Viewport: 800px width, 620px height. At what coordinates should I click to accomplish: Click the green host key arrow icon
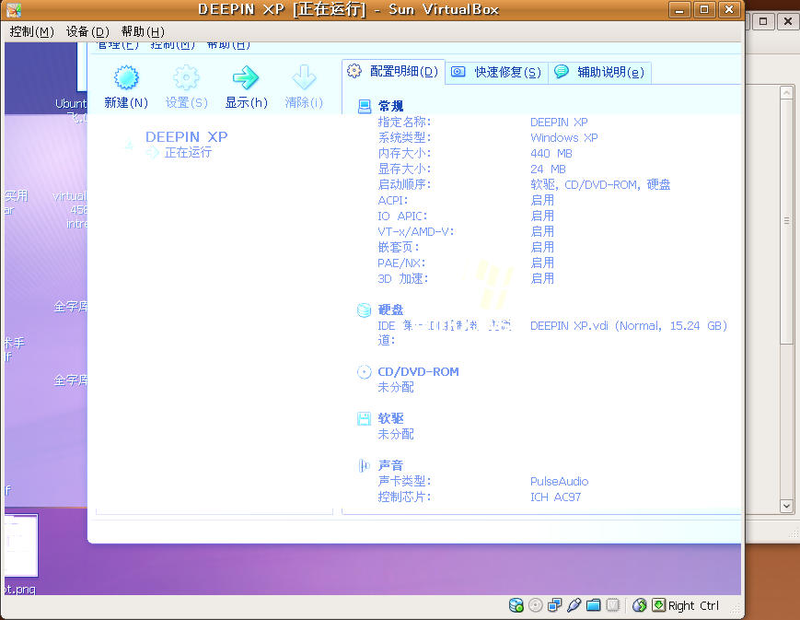658,605
